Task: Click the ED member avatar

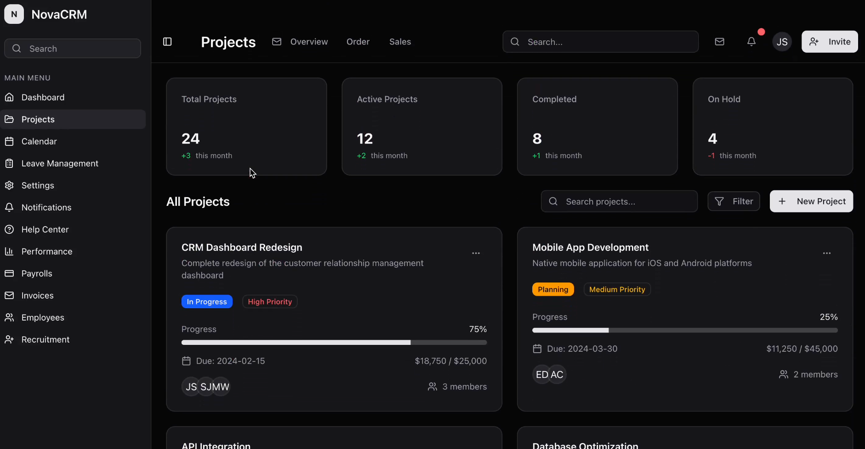Action: 542,375
